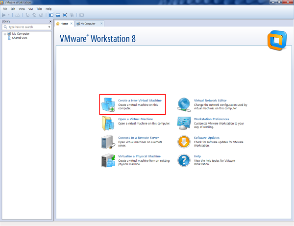Click the Software Updates download arrow icon
The height and width of the screenshot is (226, 294).
point(184,142)
